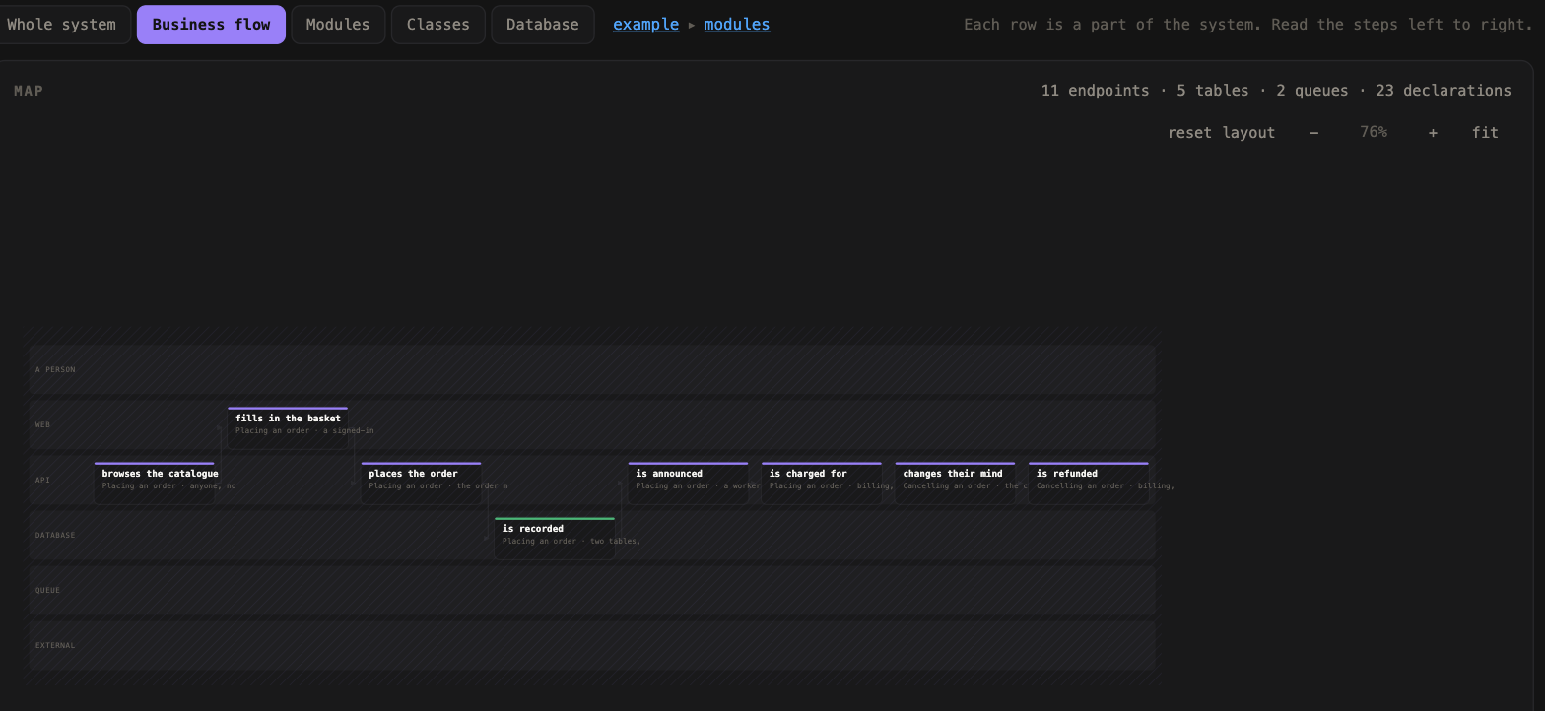
Task: Click the 76% zoom level value
Action: tap(1374, 132)
